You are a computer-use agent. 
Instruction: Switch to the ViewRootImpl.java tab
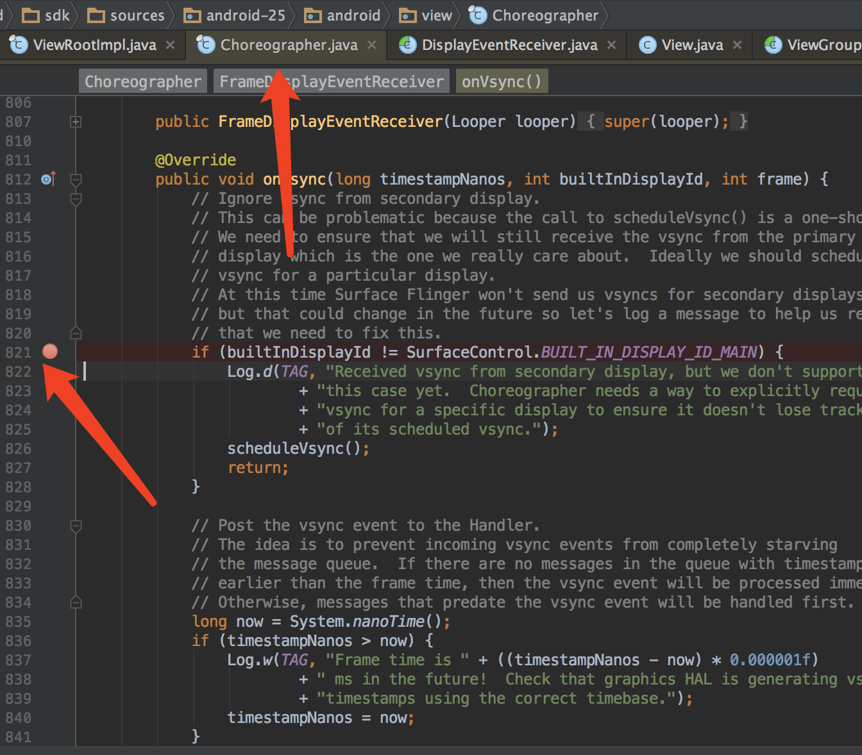pos(94,45)
